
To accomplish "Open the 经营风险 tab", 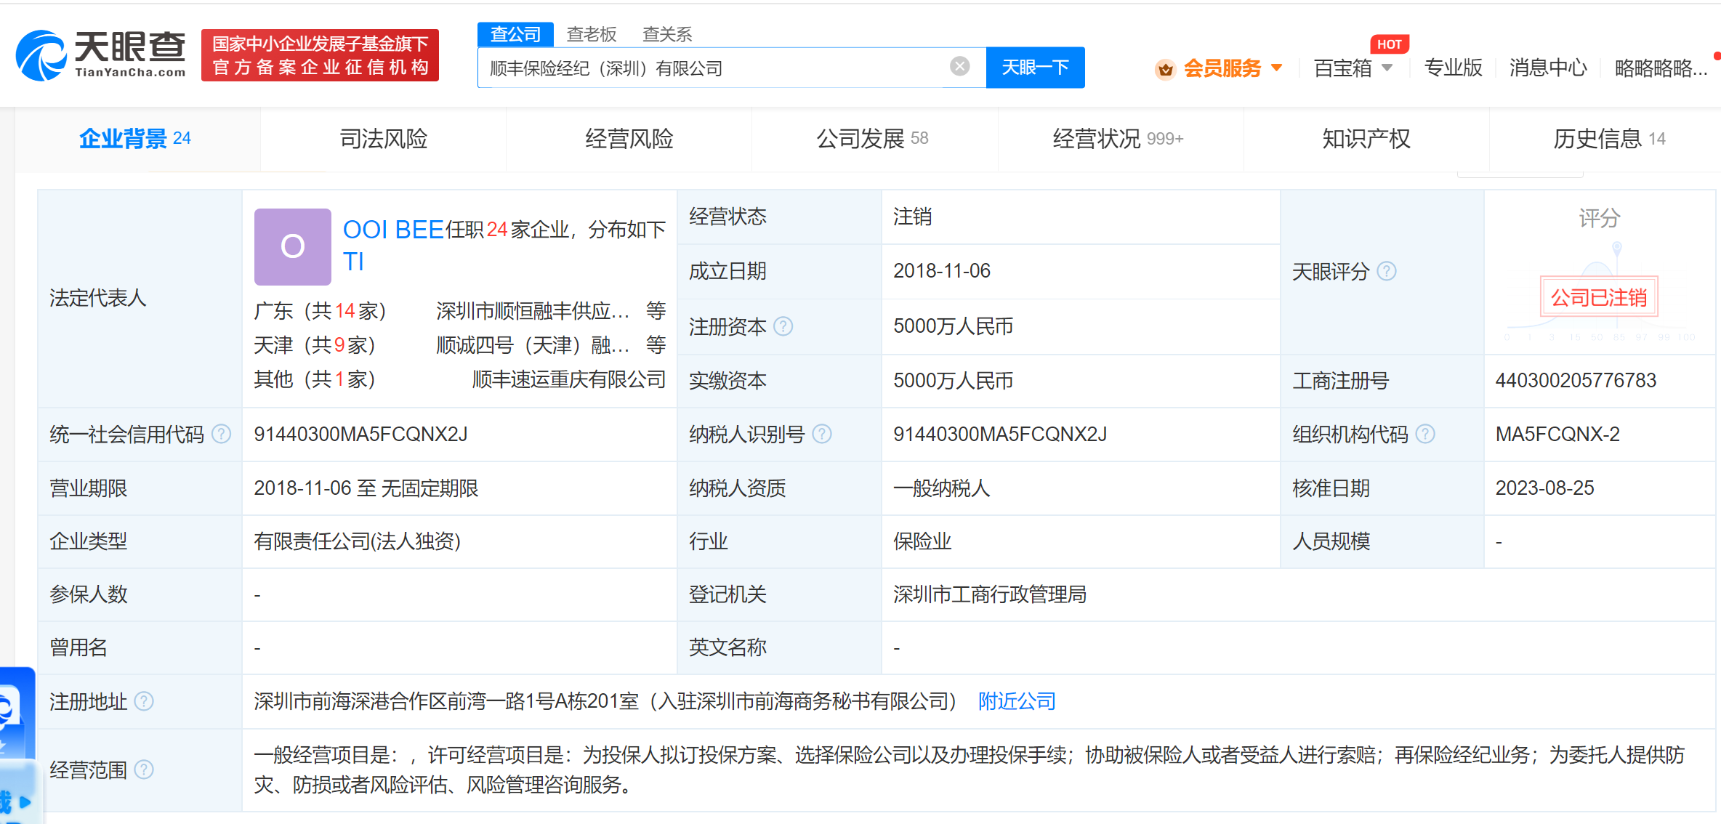I will coord(629,138).
